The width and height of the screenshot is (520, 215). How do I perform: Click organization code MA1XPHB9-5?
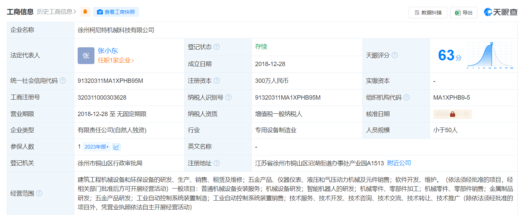(x=451, y=98)
